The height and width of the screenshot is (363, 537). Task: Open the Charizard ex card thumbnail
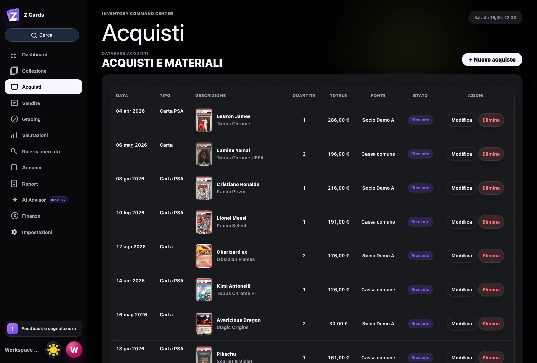(204, 256)
